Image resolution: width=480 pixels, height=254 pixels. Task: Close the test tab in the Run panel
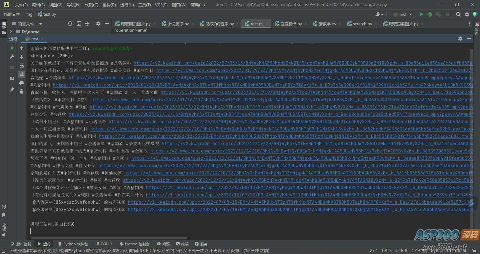(x=43, y=39)
